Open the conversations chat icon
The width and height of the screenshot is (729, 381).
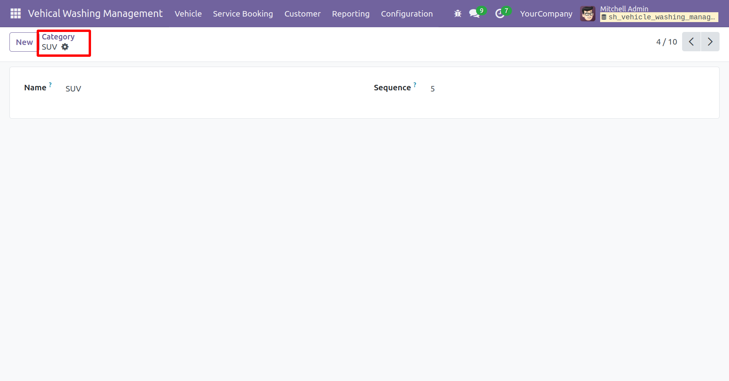(x=474, y=13)
